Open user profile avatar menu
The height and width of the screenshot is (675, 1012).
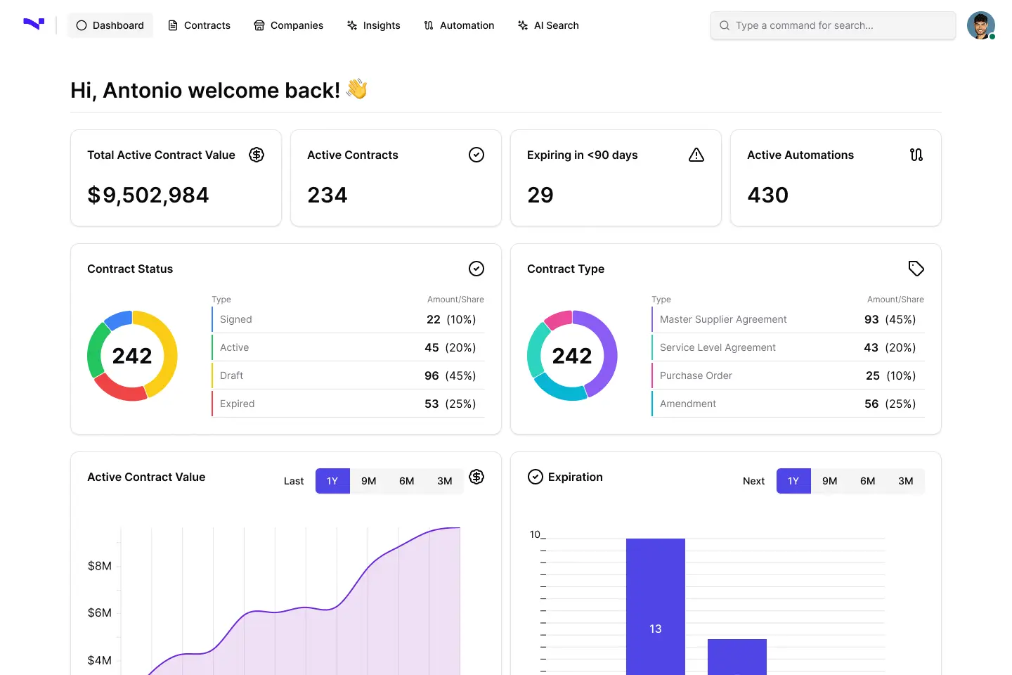(x=981, y=25)
